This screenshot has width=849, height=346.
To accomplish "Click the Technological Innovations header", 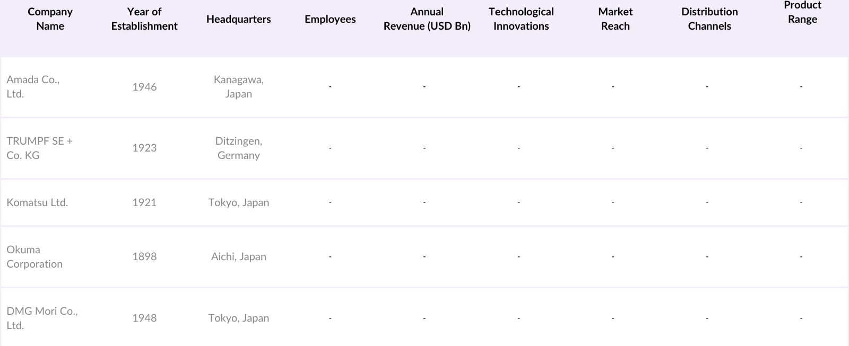I will 521,19.
